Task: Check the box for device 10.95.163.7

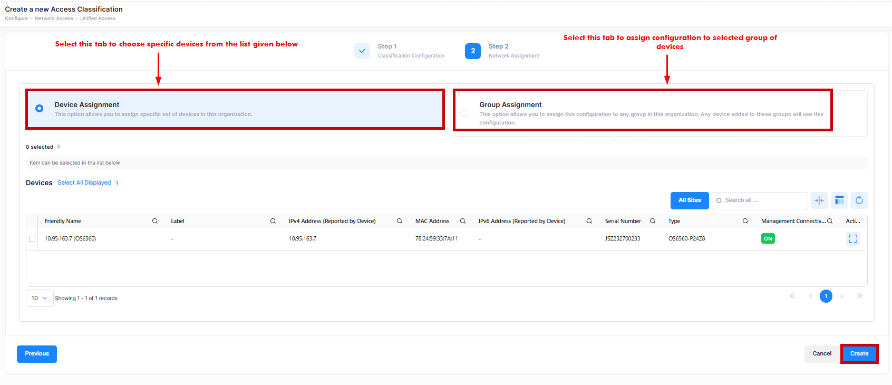Action: pyautogui.click(x=32, y=239)
